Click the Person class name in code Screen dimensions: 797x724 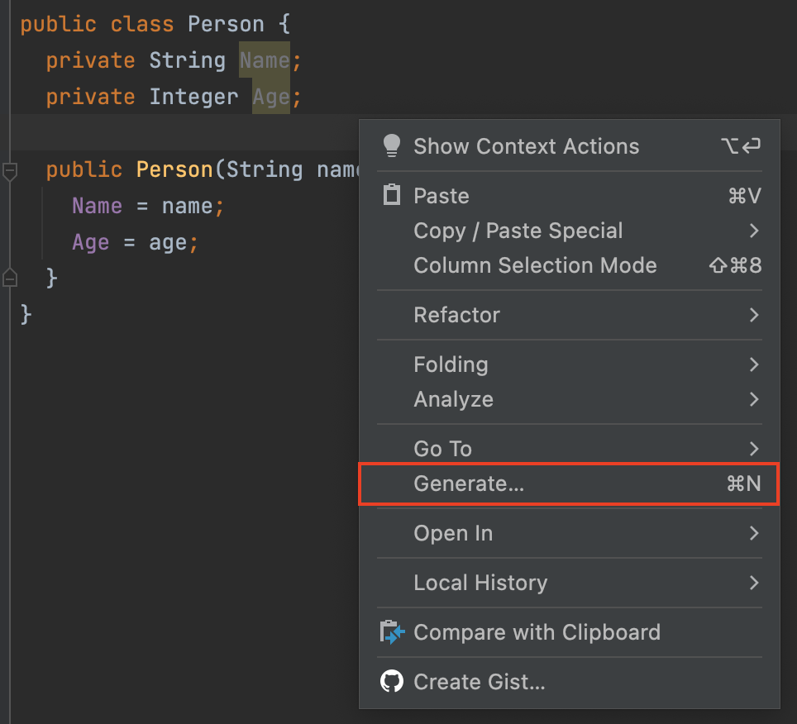coord(226,24)
